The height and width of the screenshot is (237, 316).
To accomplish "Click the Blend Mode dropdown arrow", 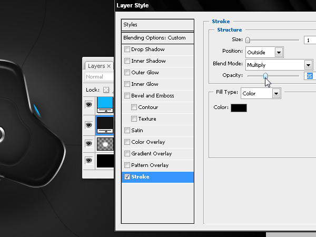I will (x=308, y=65).
